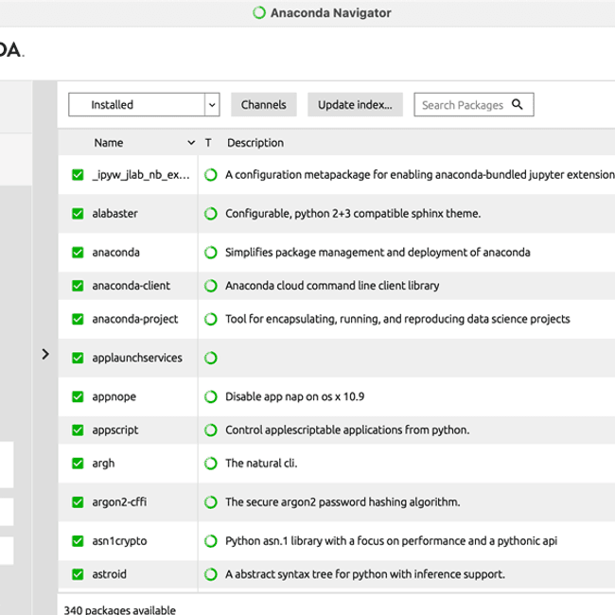Focus the Search Packages input field

(463, 105)
